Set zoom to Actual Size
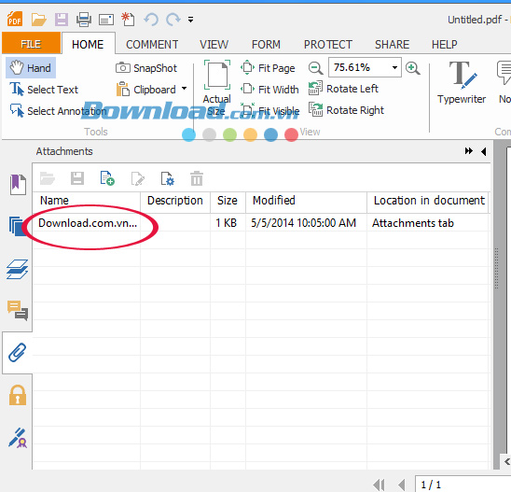 pyautogui.click(x=217, y=89)
